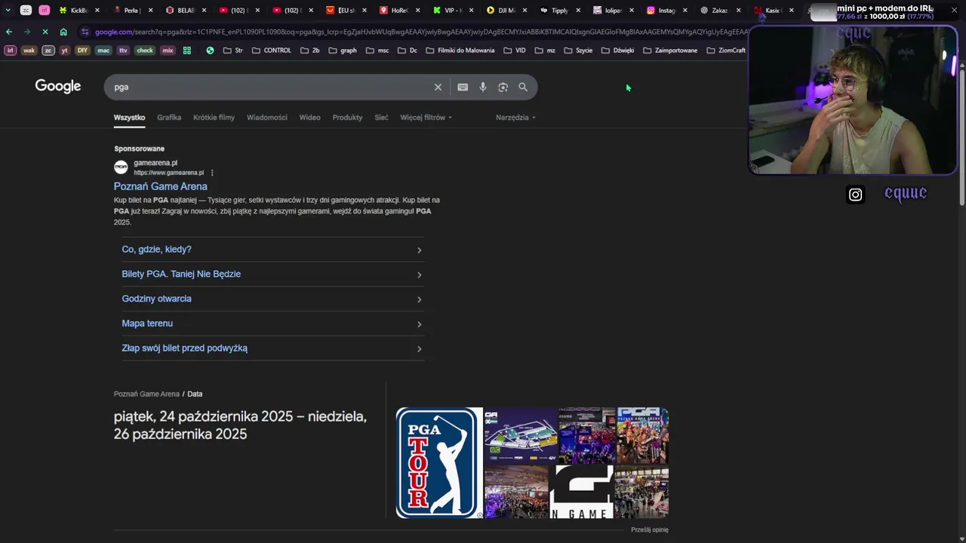Open the Zaimportowane bookmarks folder
The width and height of the screenshot is (966, 543).
coord(670,51)
